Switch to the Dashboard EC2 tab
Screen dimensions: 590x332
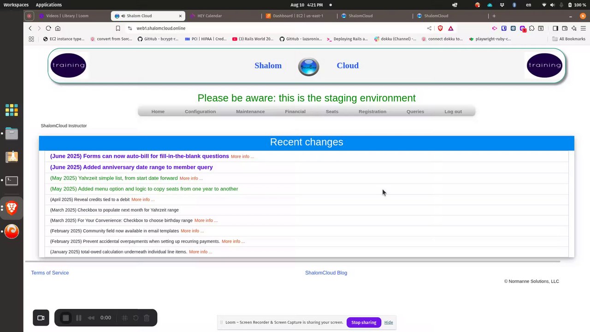coord(298,16)
